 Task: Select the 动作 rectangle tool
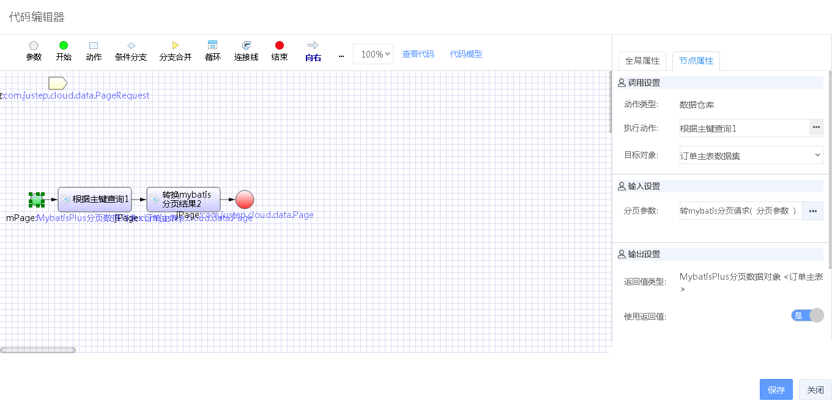click(x=94, y=51)
